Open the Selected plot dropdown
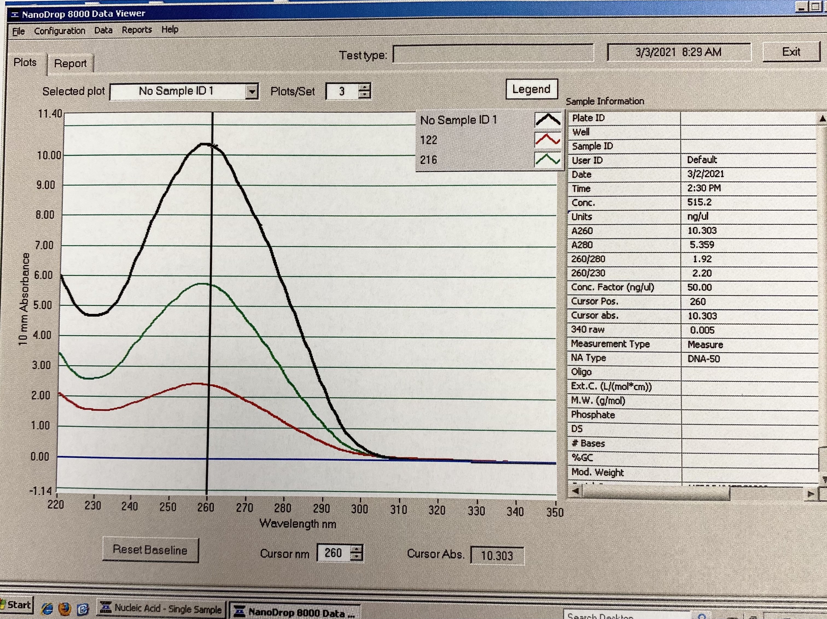 252,92
